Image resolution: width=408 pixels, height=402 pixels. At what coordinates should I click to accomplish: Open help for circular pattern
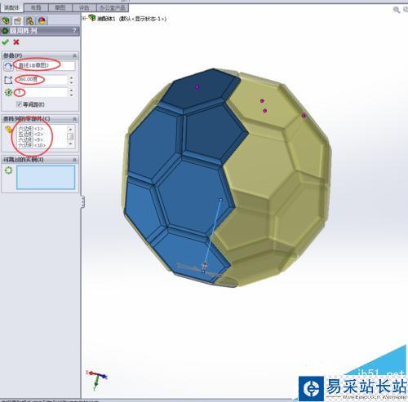pyautogui.click(x=74, y=30)
